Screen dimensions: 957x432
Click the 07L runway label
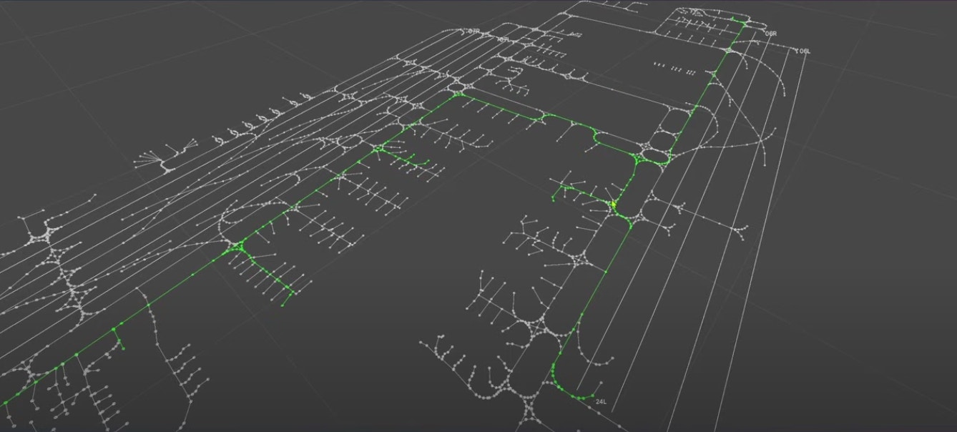503,40
